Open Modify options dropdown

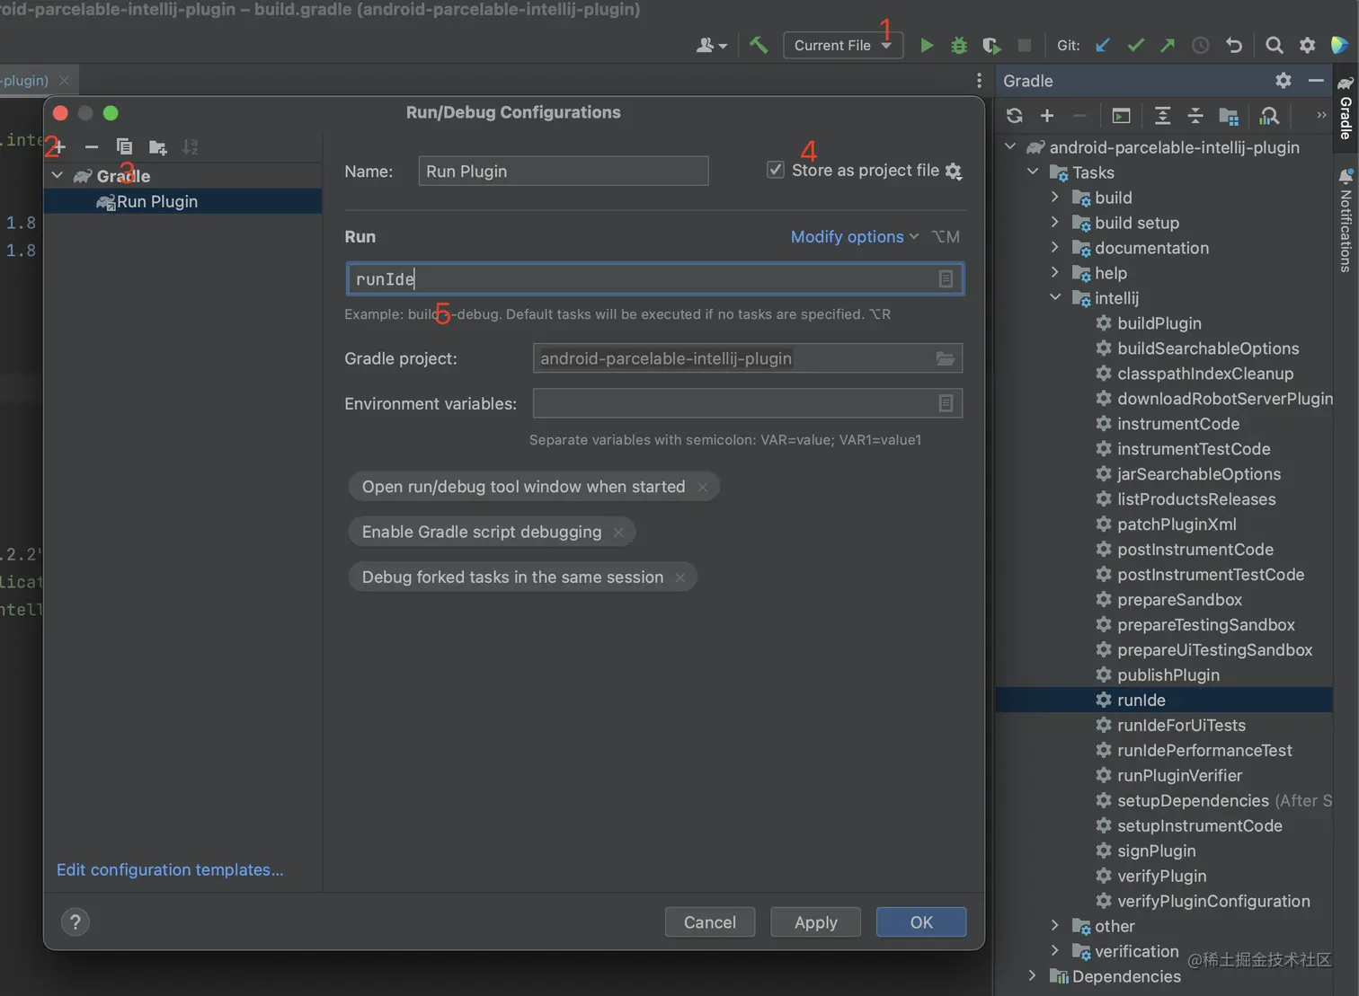pyautogui.click(x=855, y=237)
